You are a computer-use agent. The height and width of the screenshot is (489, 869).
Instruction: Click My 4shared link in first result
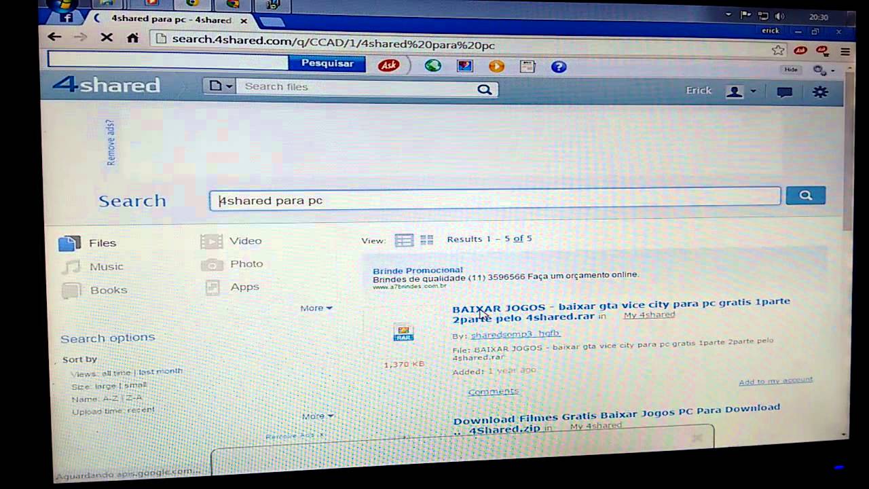click(x=649, y=314)
